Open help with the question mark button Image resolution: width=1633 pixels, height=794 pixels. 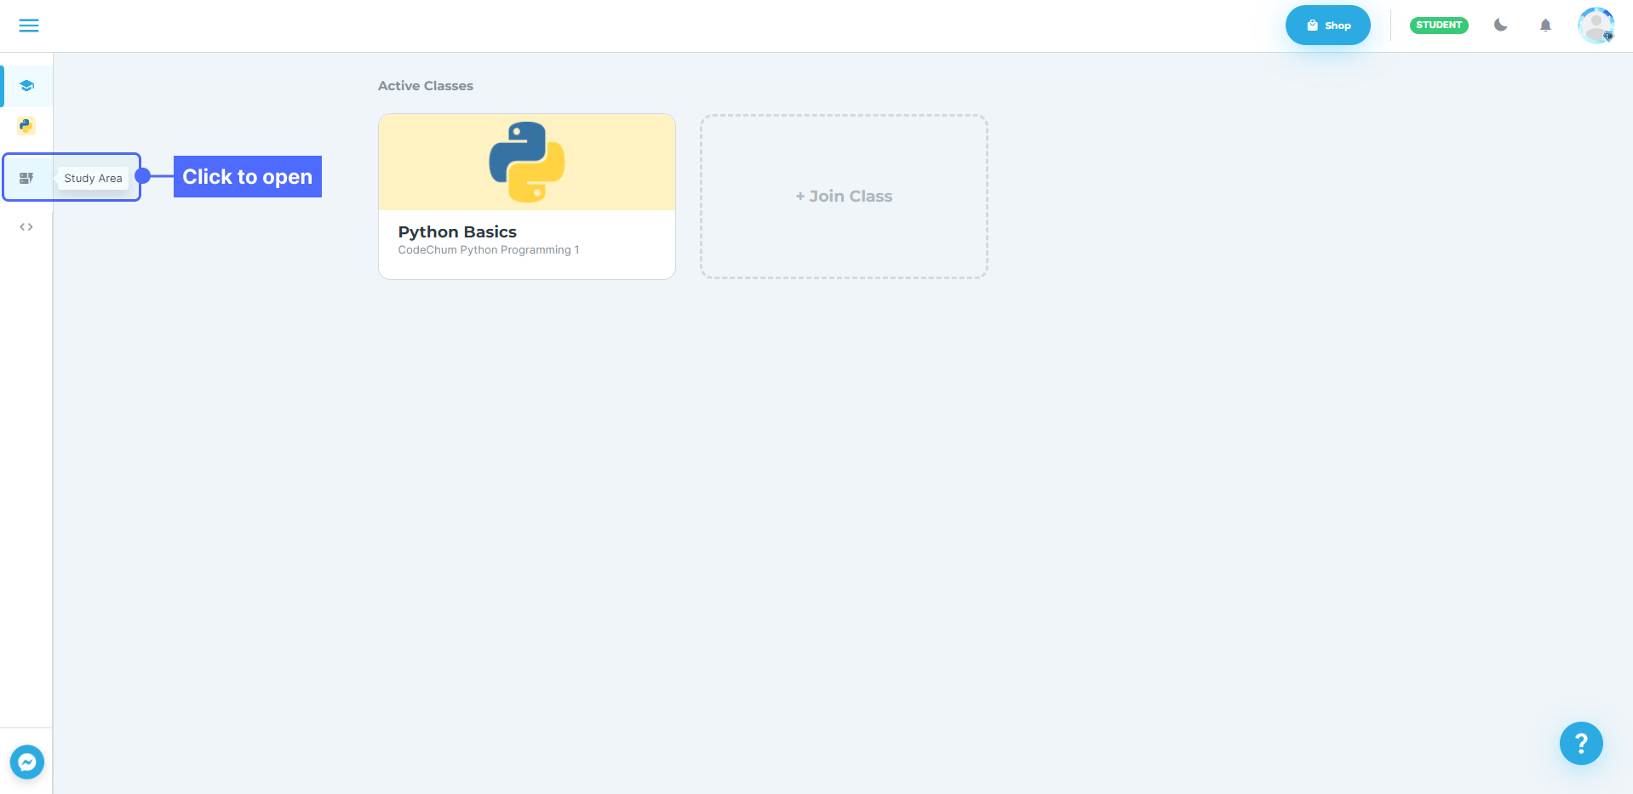(x=1581, y=744)
